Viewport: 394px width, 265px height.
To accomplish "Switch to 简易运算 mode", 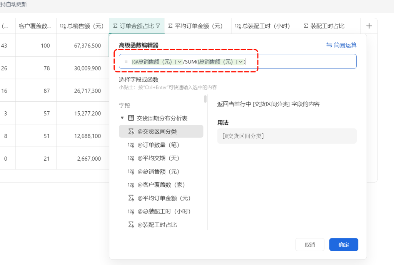I will (341, 45).
